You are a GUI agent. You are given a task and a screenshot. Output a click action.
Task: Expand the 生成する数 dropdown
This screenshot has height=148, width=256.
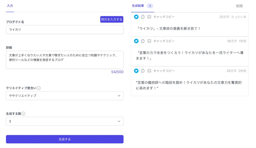tap(65, 121)
